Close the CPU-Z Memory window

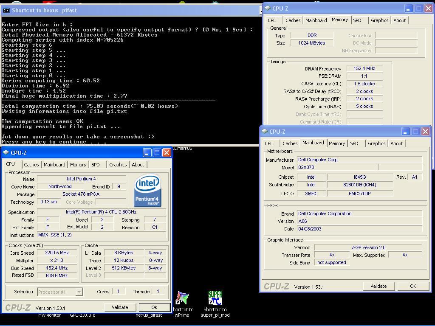coord(428,8)
